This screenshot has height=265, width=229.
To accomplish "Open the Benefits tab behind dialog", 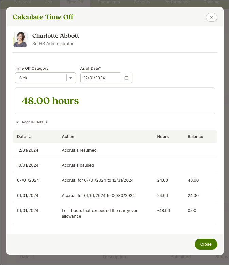I will click(x=142, y=2).
